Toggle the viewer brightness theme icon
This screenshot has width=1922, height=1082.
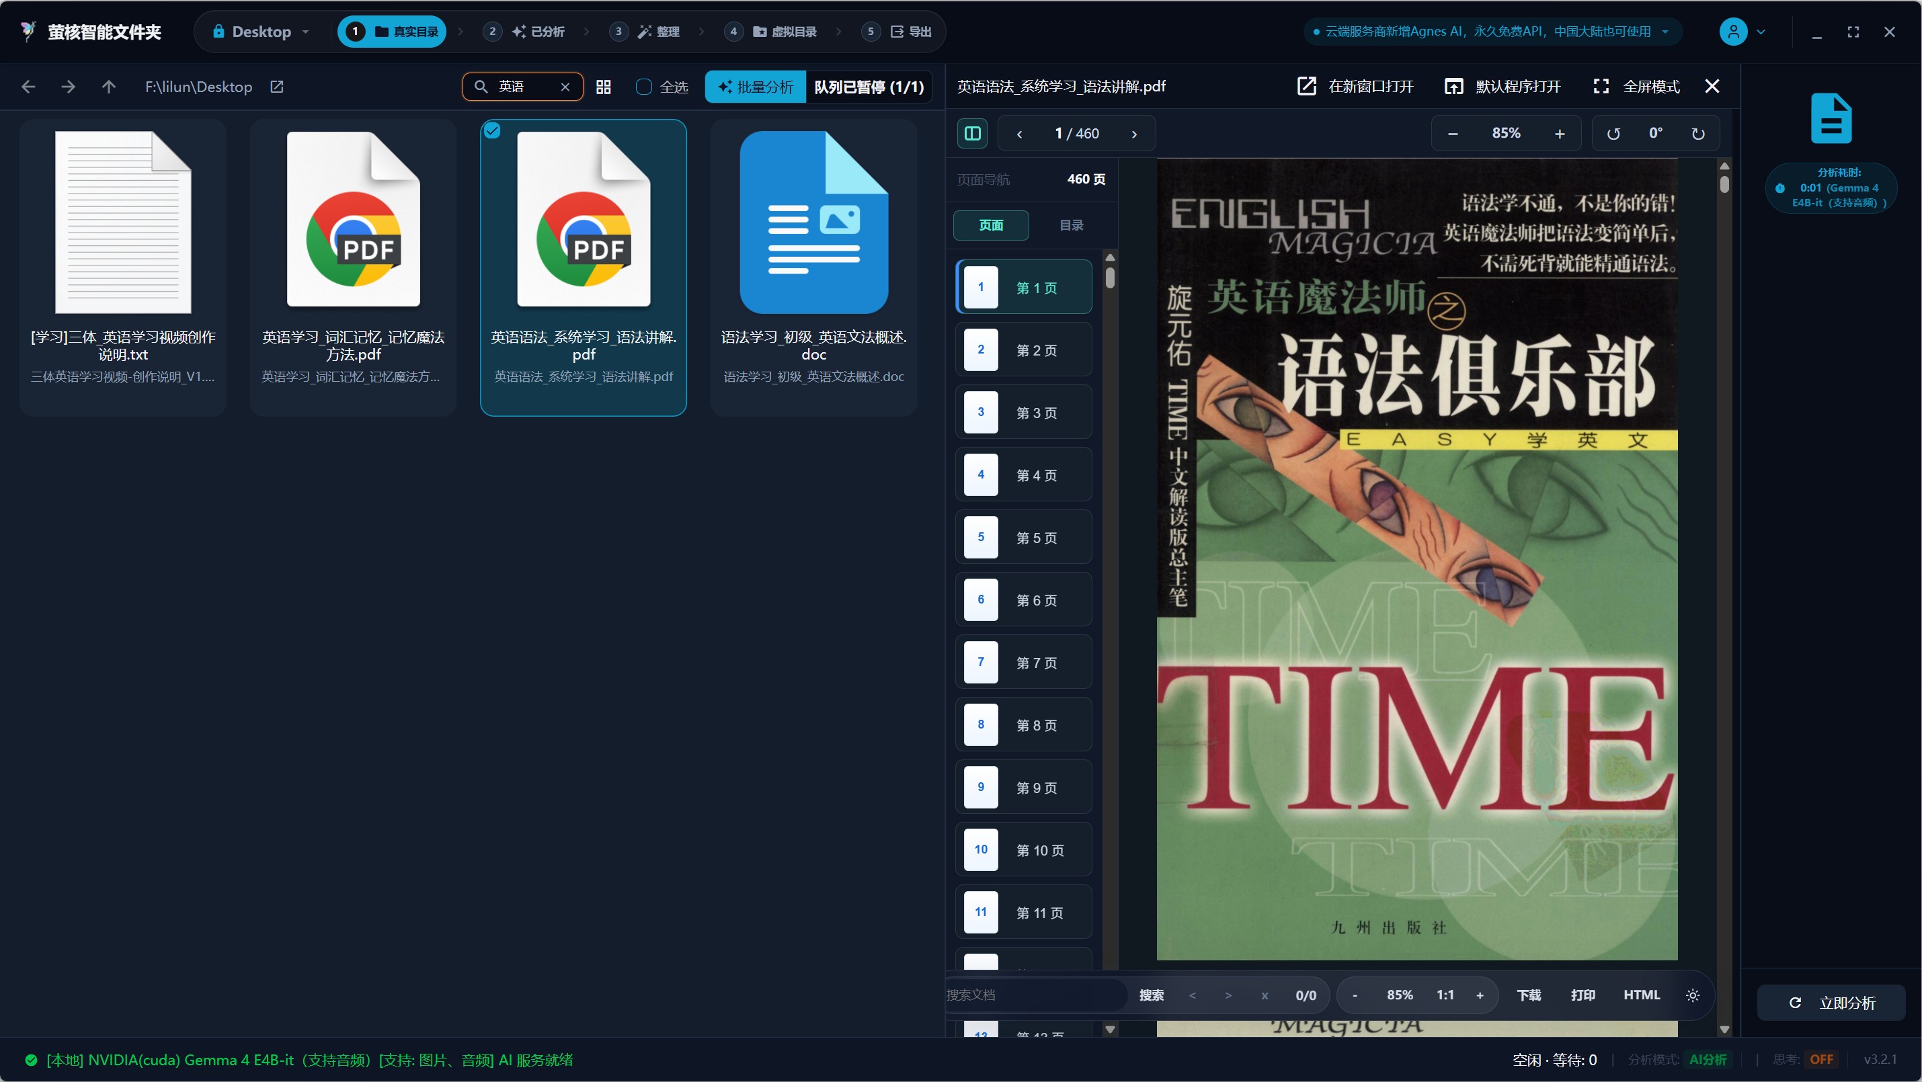(1693, 995)
